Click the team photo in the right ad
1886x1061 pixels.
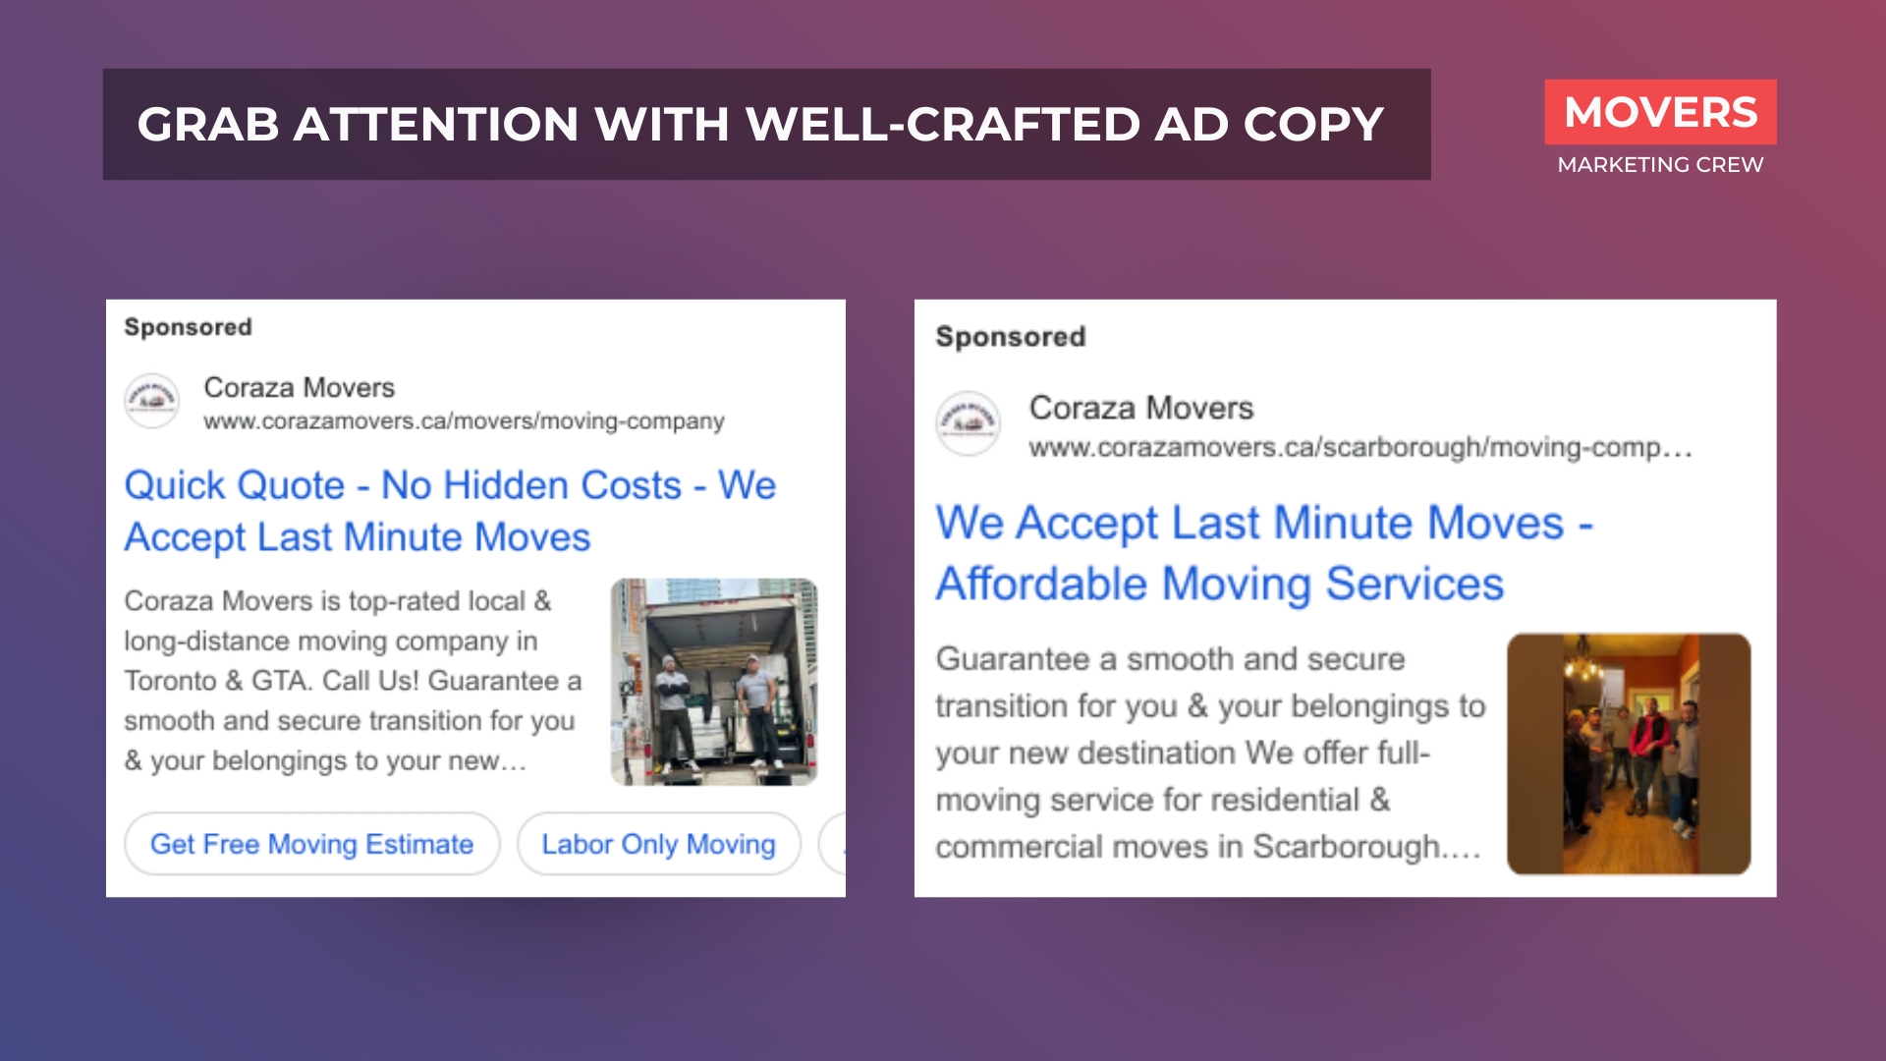click(1631, 752)
